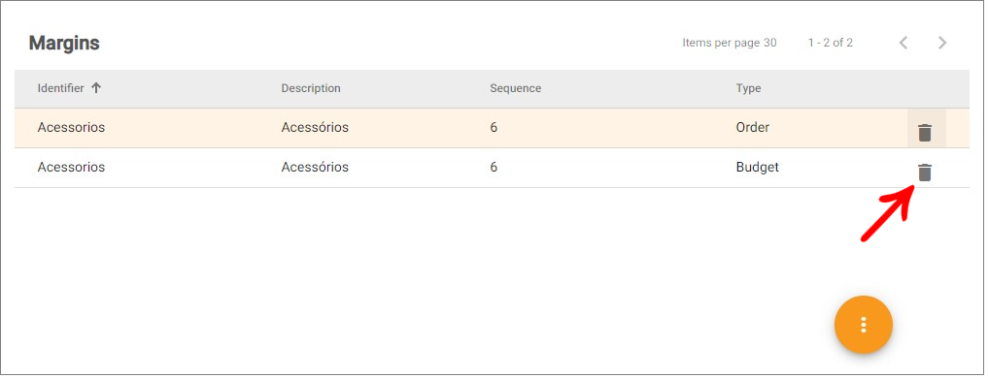The width and height of the screenshot is (988, 378).
Task: Click Acessórios description in Budget row
Action: pyautogui.click(x=315, y=168)
